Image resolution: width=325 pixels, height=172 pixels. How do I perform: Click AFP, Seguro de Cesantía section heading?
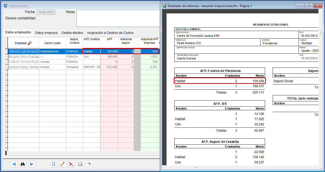point(220,142)
